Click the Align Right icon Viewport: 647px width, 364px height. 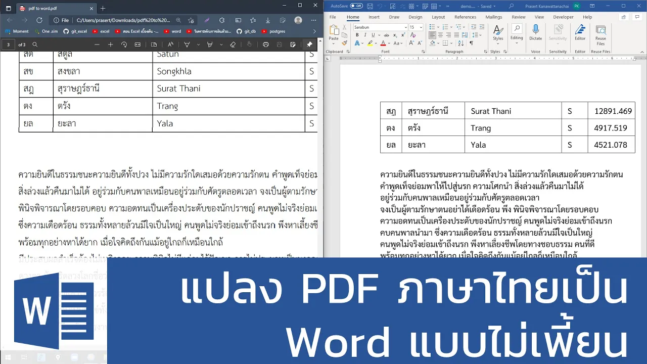pyautogui.click(x=448, y=35)
